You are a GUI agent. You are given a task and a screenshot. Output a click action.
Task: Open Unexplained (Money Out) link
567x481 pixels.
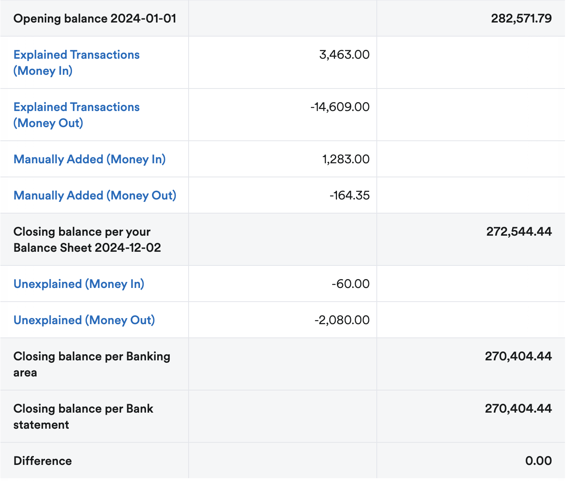pyautogui.click(x=84, y=320)
